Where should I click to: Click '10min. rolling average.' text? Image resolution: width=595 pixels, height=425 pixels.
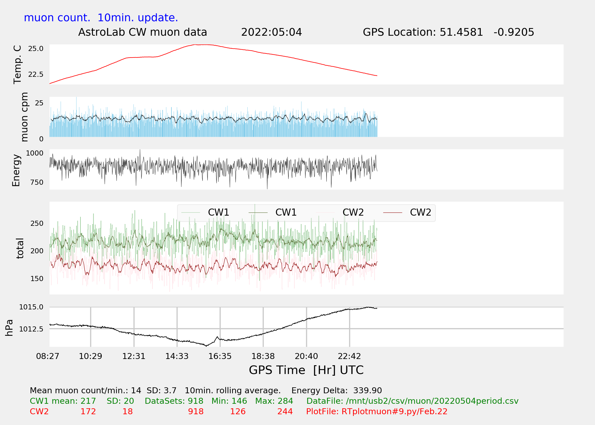click(x=233, y=391)
